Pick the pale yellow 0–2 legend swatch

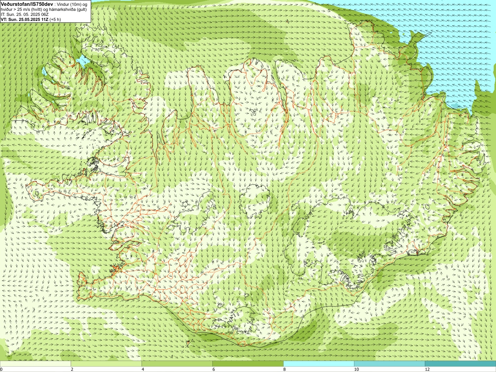35,364
